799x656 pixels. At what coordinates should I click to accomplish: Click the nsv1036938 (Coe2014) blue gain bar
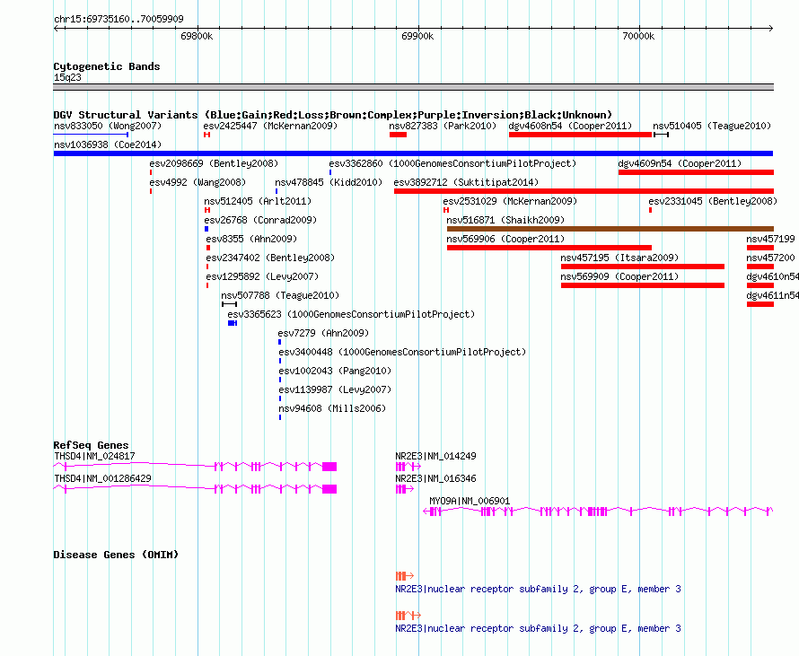point(413,153)
